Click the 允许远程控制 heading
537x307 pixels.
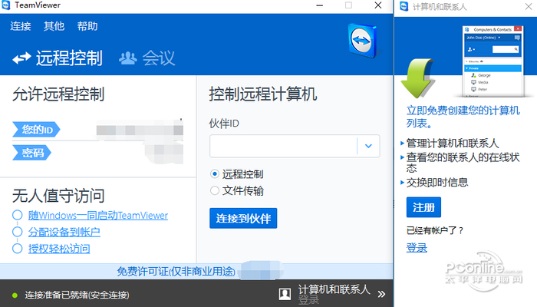(58, 94)
